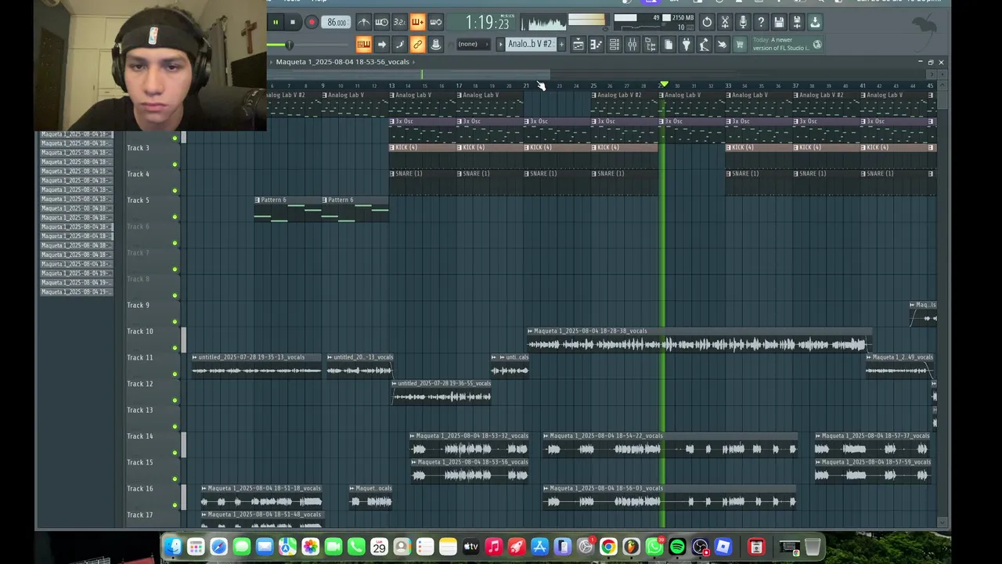Image resolution: width=1002 pixels, height=564 pixels.
Task: Save the project with the floppy icon
Action: point(779,22)
